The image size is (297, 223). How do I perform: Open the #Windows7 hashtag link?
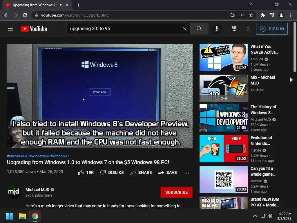(60, 156)
